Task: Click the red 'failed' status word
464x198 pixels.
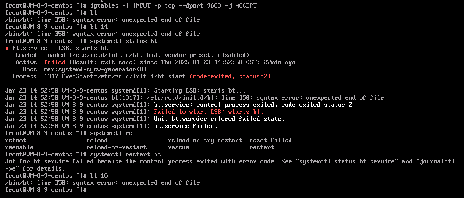Action: (x=54, y=62)
